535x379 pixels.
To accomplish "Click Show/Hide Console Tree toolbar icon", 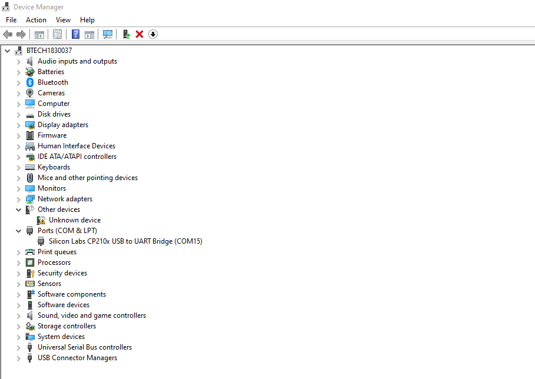I will (39, 34).
